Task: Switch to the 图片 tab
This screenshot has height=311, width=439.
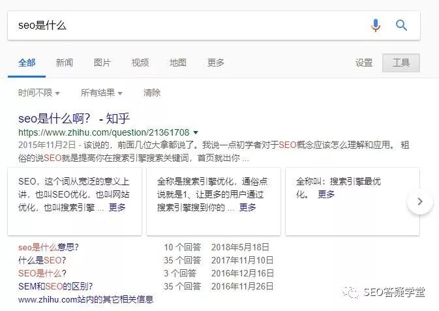Action: [x=102, y=63]
